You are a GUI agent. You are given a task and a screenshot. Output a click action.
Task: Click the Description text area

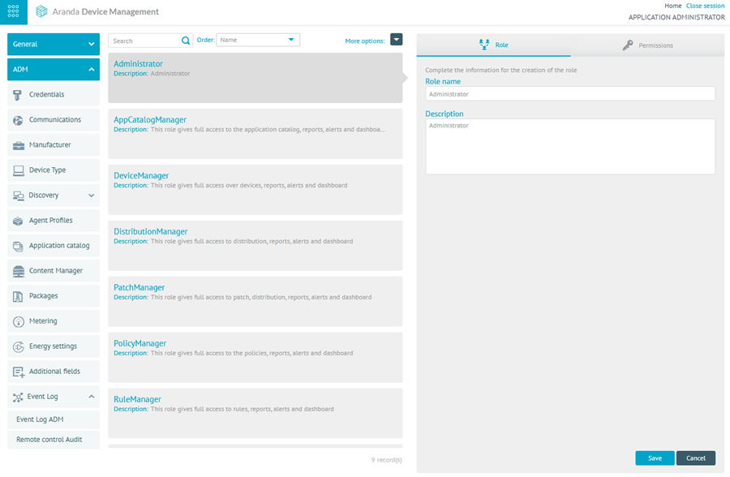click(570, 146)
